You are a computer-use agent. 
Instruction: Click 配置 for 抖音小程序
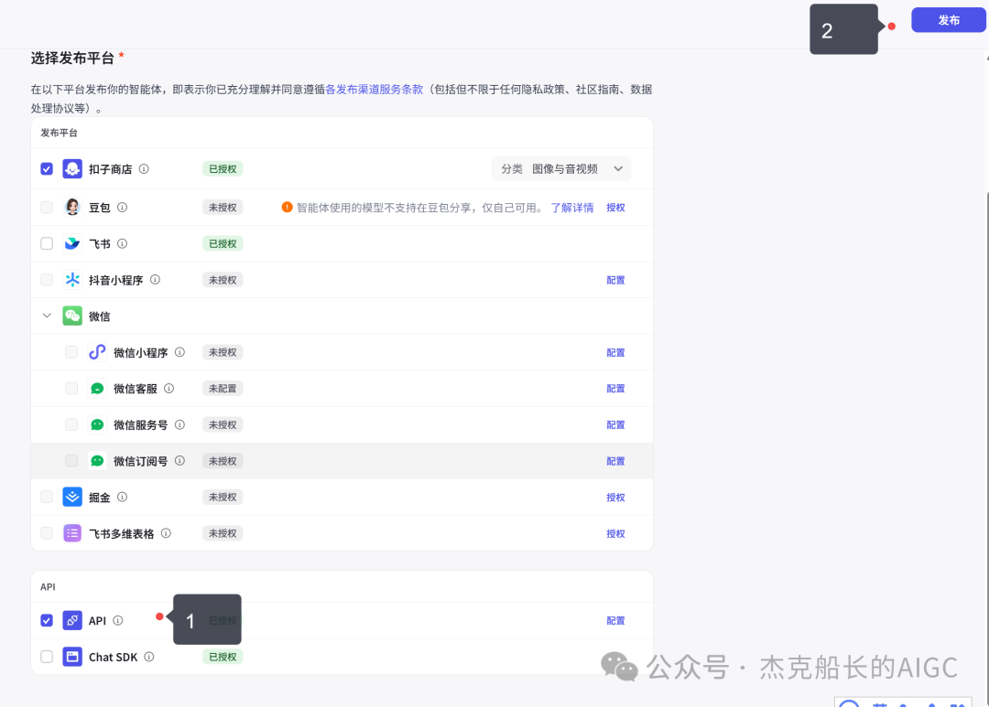click(615, 280)
